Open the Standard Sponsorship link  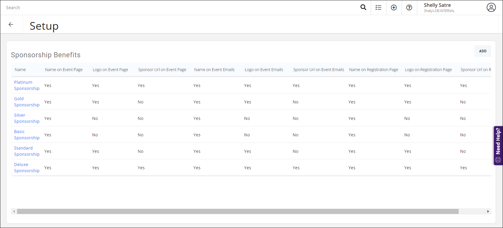[x=26, y=151]
